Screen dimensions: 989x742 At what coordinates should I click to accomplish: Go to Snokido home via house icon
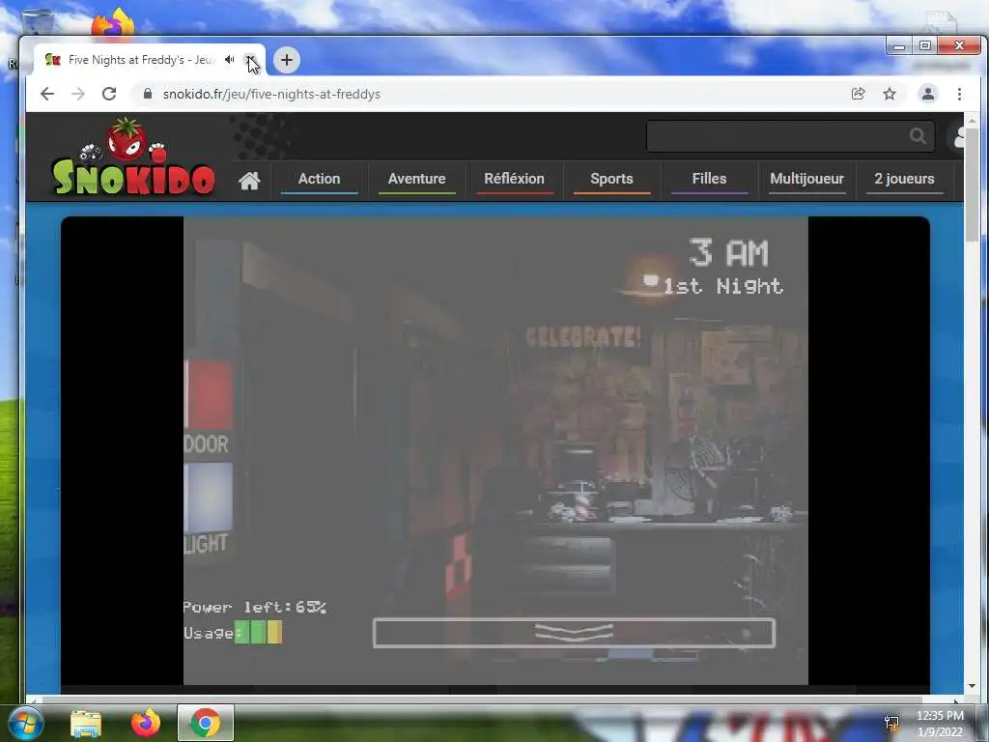tap(249, 181)
